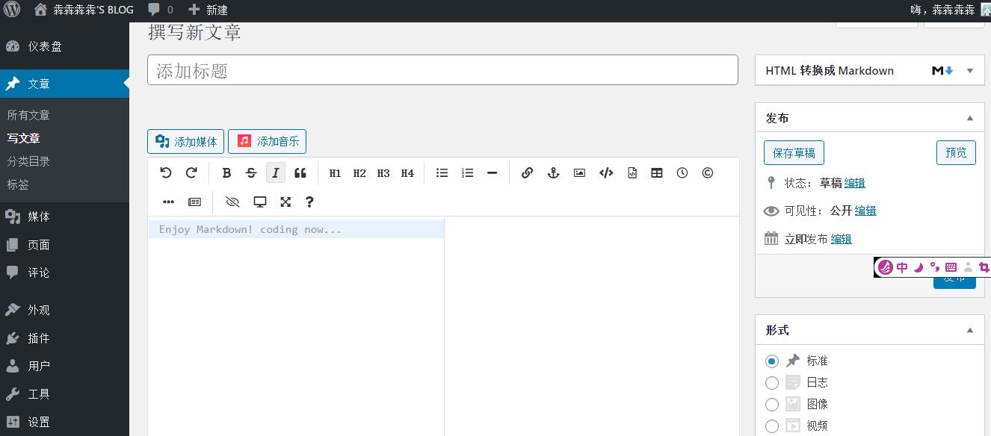The image size is (991, 436).
Task: Click the three-dots more icon
Action: [x=168, y=202]
